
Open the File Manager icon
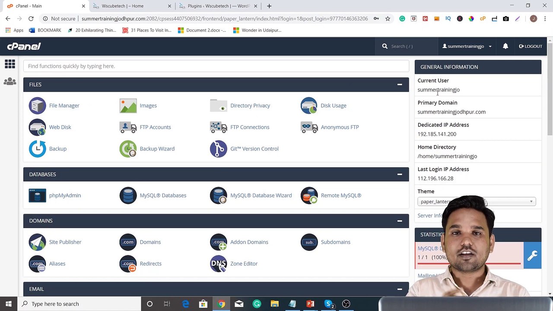(37, 105)
